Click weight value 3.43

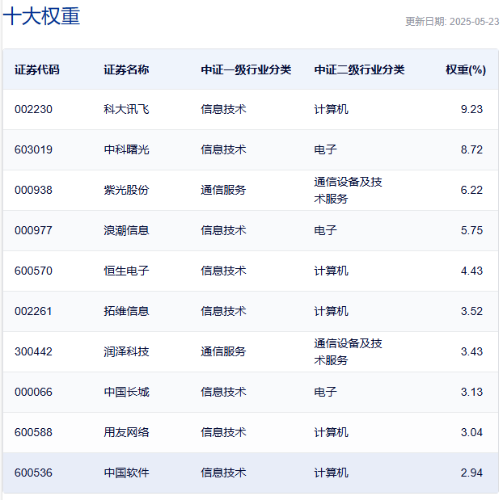471,351
